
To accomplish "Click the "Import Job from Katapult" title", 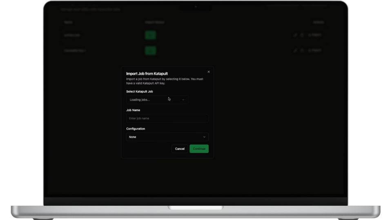I will [x=147, y=74].
